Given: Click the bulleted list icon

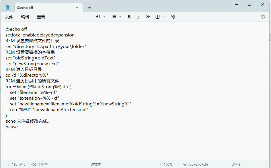Looking at the screenshot, I should coord(114,17).
